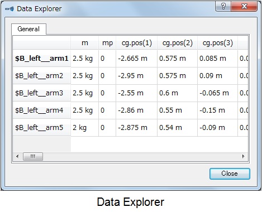Select row header $B_left__arm1
Image resolution: width=262 pixels, height=212 pixels.
click(42, 59)
